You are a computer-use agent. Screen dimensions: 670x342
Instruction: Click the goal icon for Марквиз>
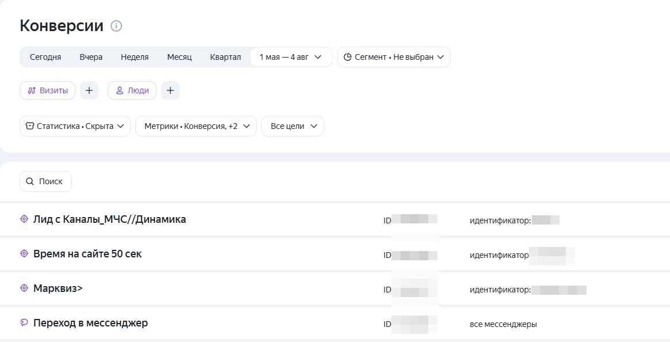[x=24, y=288]
